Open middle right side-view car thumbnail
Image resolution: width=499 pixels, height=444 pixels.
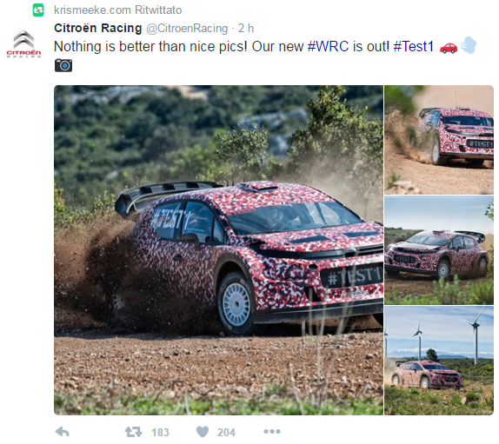[439, 250]
